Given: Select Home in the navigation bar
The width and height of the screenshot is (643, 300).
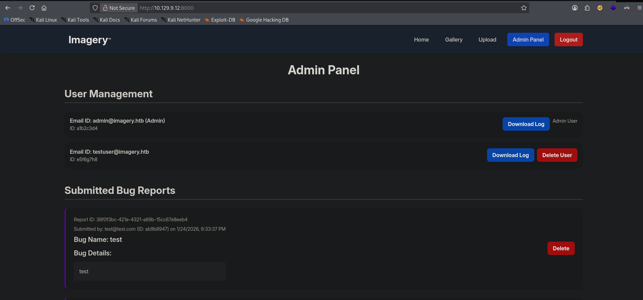Looking at the screenshot, I should (421, 40).
